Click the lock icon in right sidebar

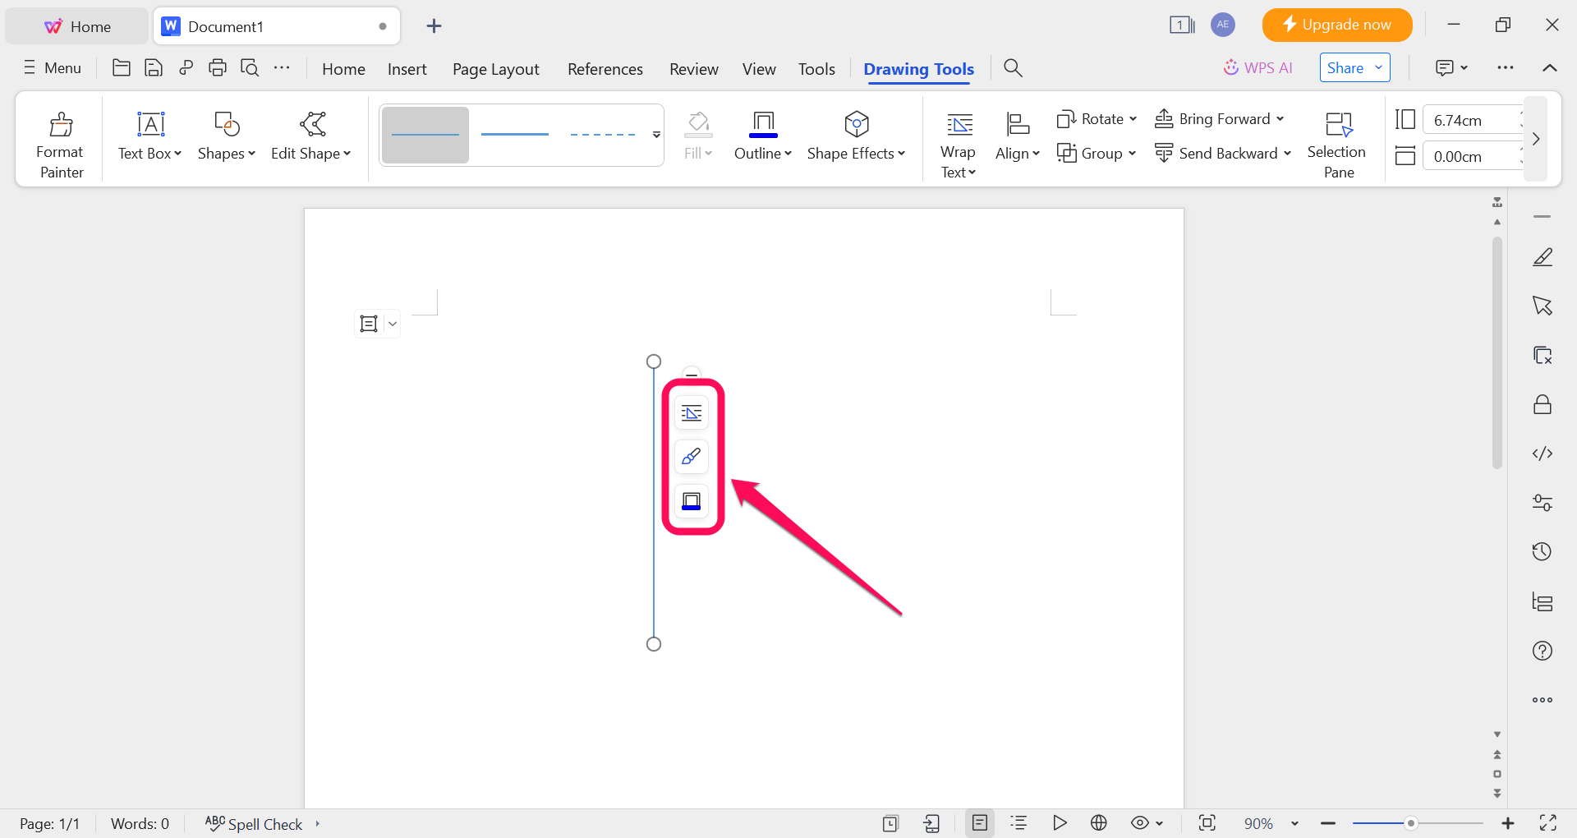[1542, 404]
